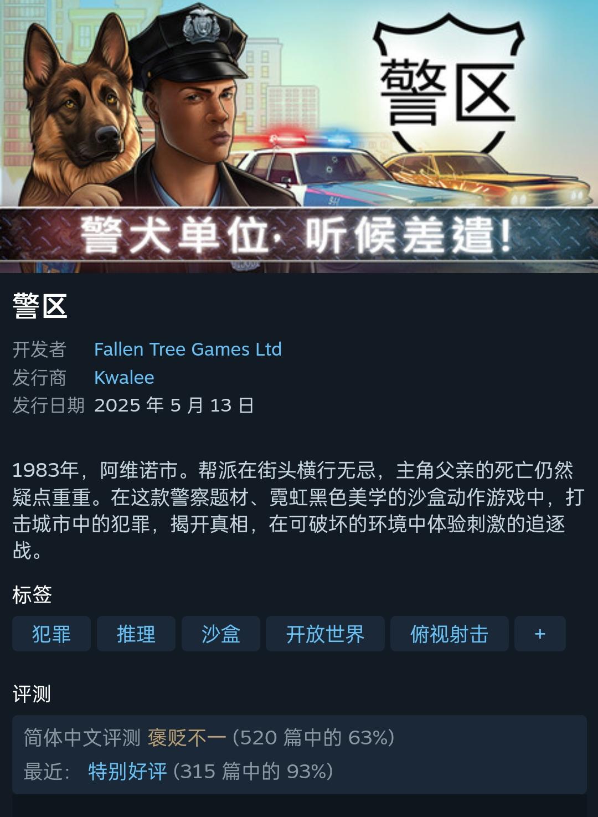Open publisher link Kwalee

pos(124,378)
